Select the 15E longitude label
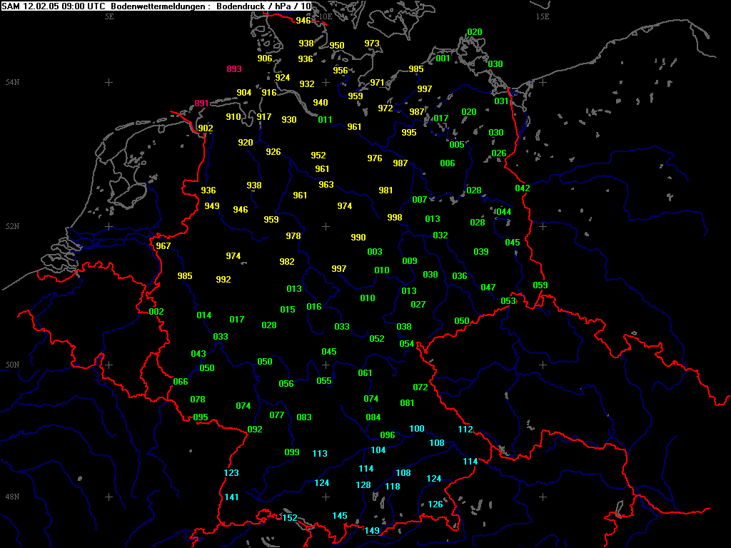 (x=543, y=16)
